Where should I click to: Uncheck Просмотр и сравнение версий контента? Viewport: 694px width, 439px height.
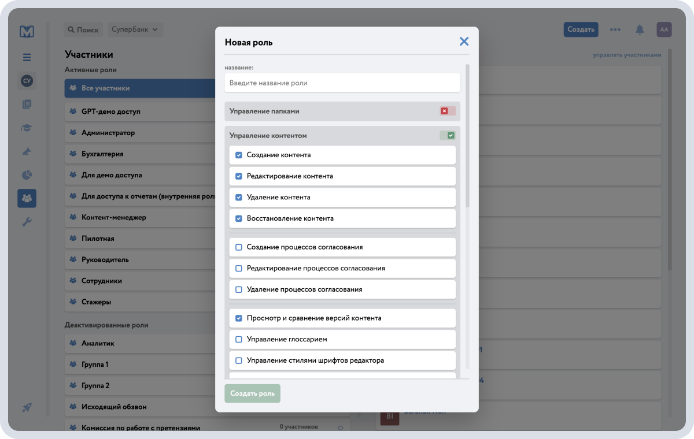click(x=239, y=318)
